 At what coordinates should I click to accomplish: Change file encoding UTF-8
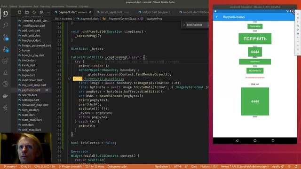178,167
